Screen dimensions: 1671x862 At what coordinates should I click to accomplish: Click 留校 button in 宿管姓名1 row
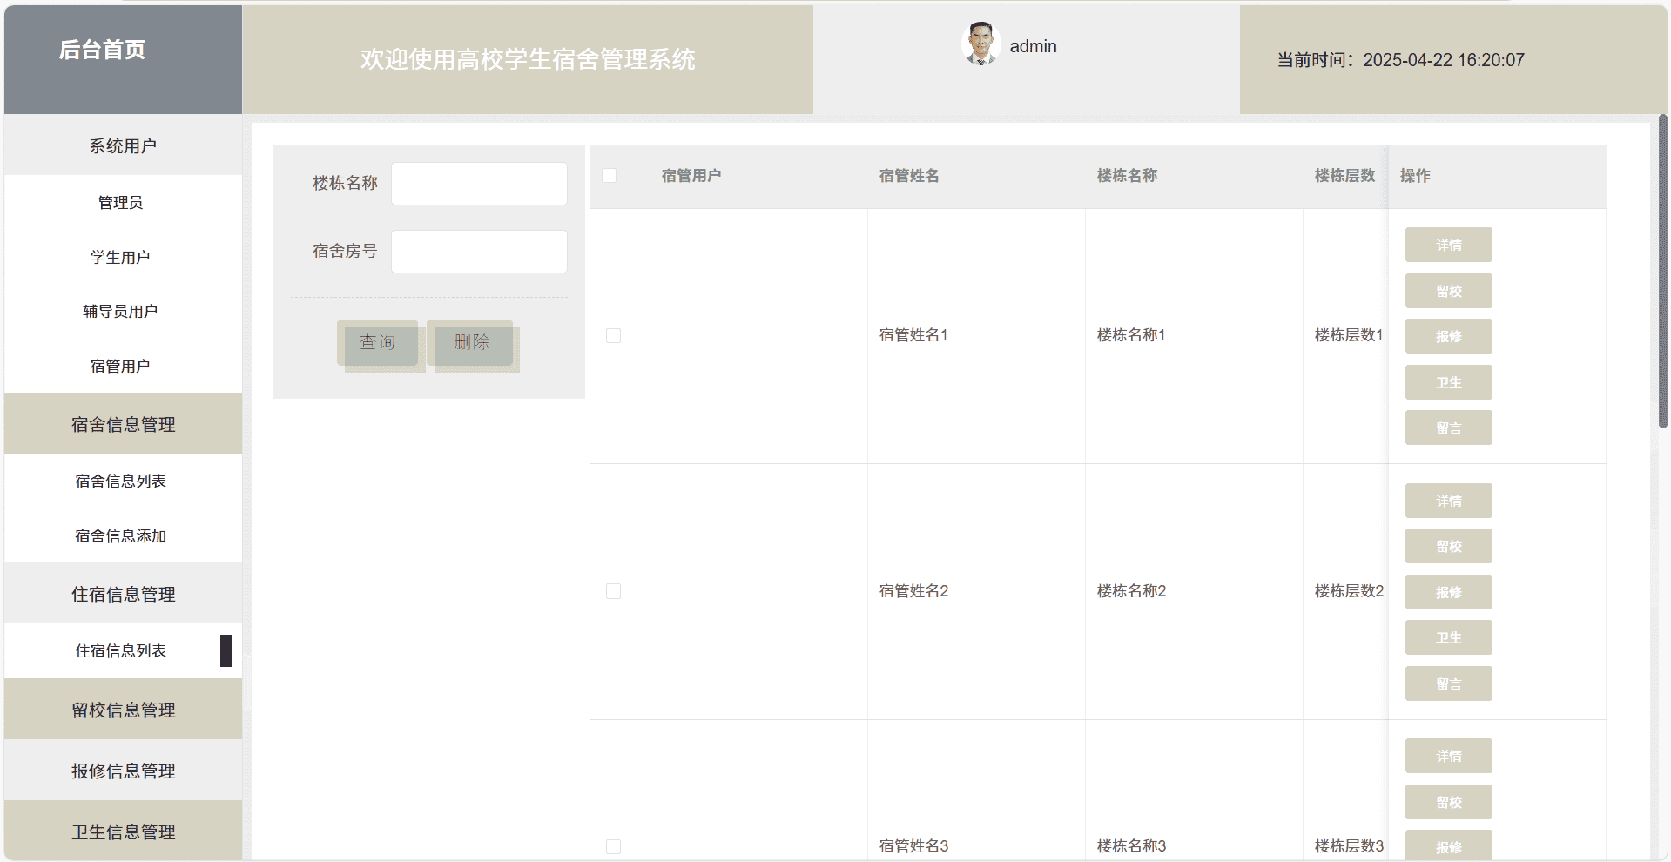coord(1449,291)
